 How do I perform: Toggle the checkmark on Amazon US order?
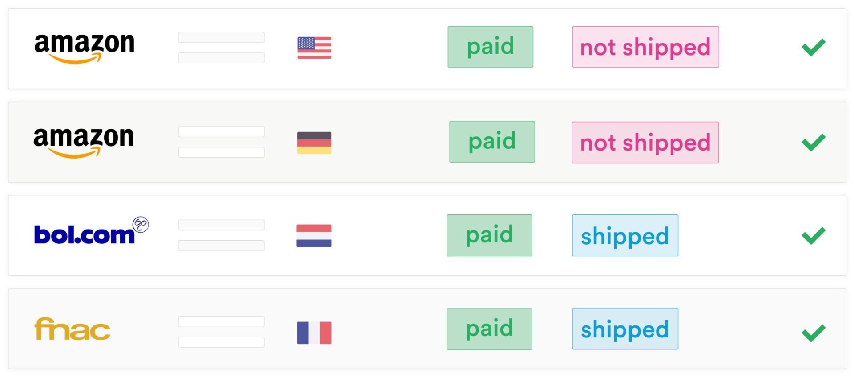[x=814, y=47]
